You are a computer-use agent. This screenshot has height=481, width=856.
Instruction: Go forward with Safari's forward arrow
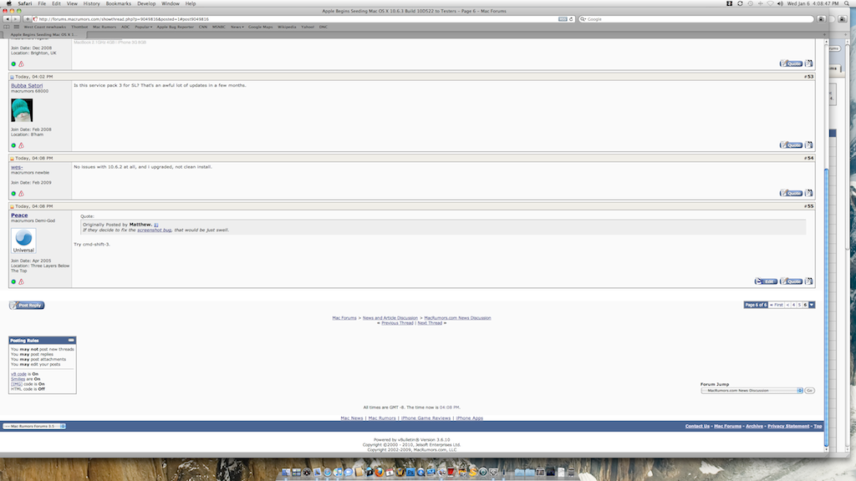tap(16, 19)
